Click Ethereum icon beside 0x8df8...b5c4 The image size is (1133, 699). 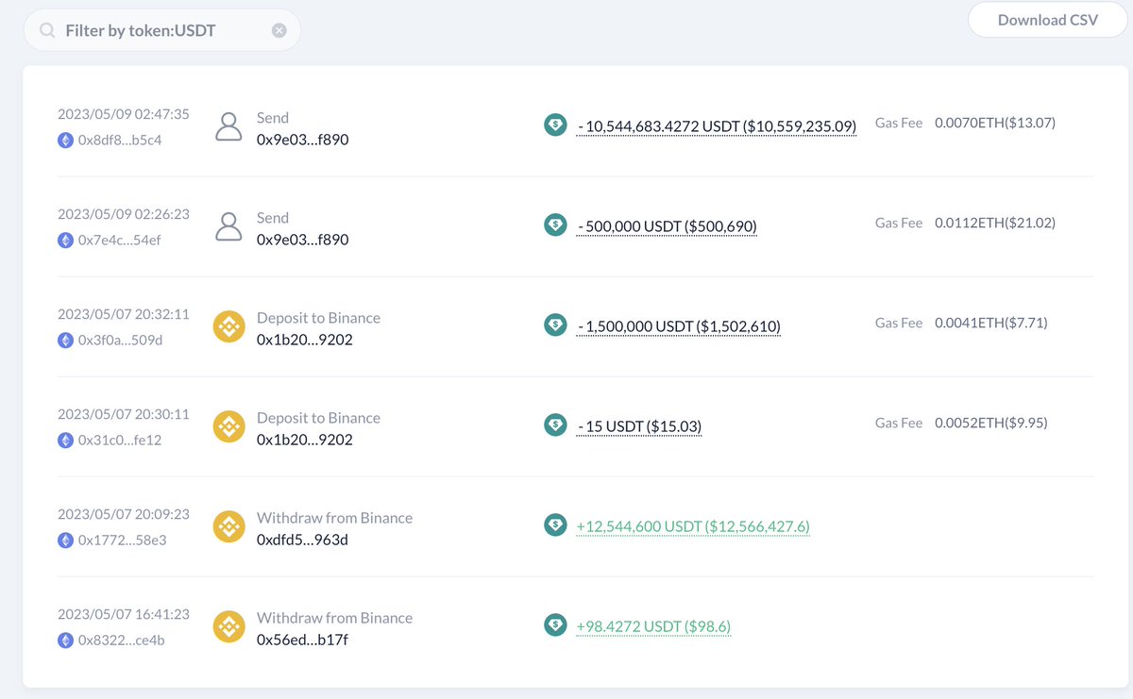(x=66, y=140)
